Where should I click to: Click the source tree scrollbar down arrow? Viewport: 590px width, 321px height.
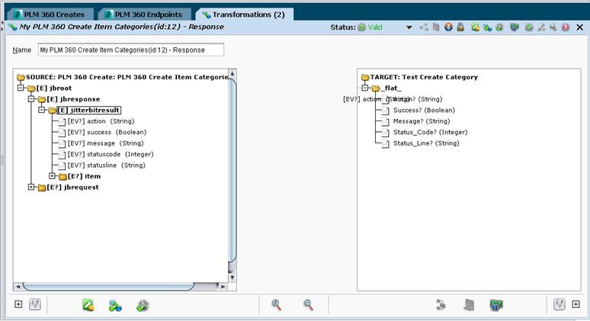point(232,278)
